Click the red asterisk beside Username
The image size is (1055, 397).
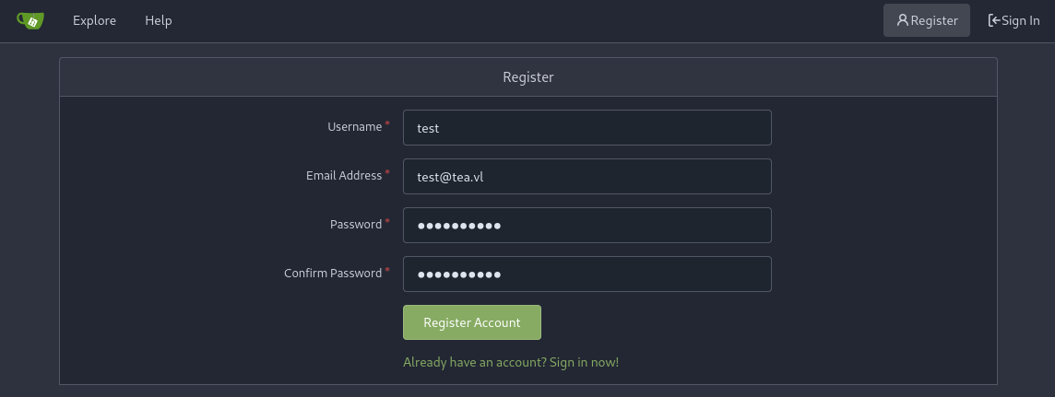(387, 125)
